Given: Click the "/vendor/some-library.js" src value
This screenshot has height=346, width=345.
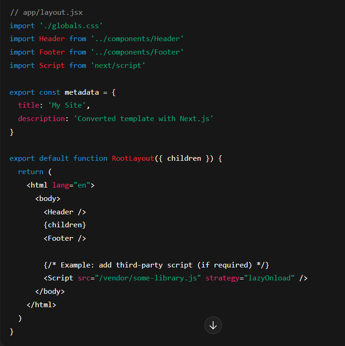Looking at the screenshot, I should coord(148,278).
